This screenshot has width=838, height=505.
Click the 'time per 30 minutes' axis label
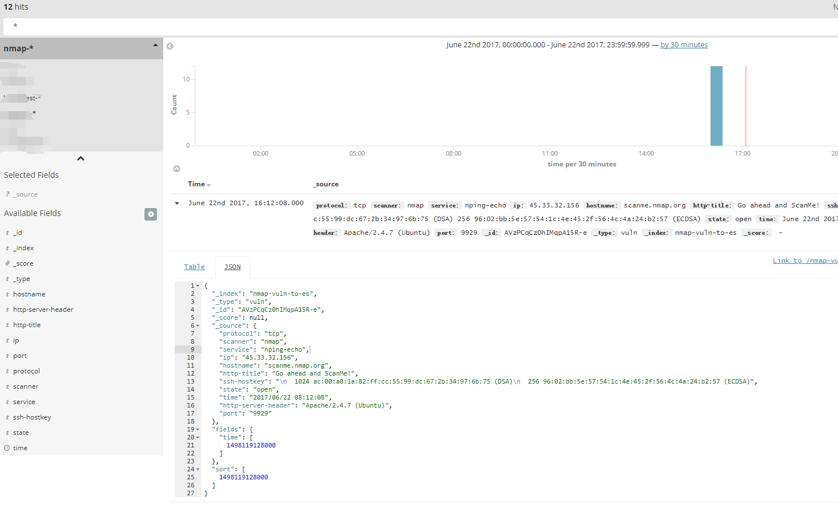coord(582,164)
